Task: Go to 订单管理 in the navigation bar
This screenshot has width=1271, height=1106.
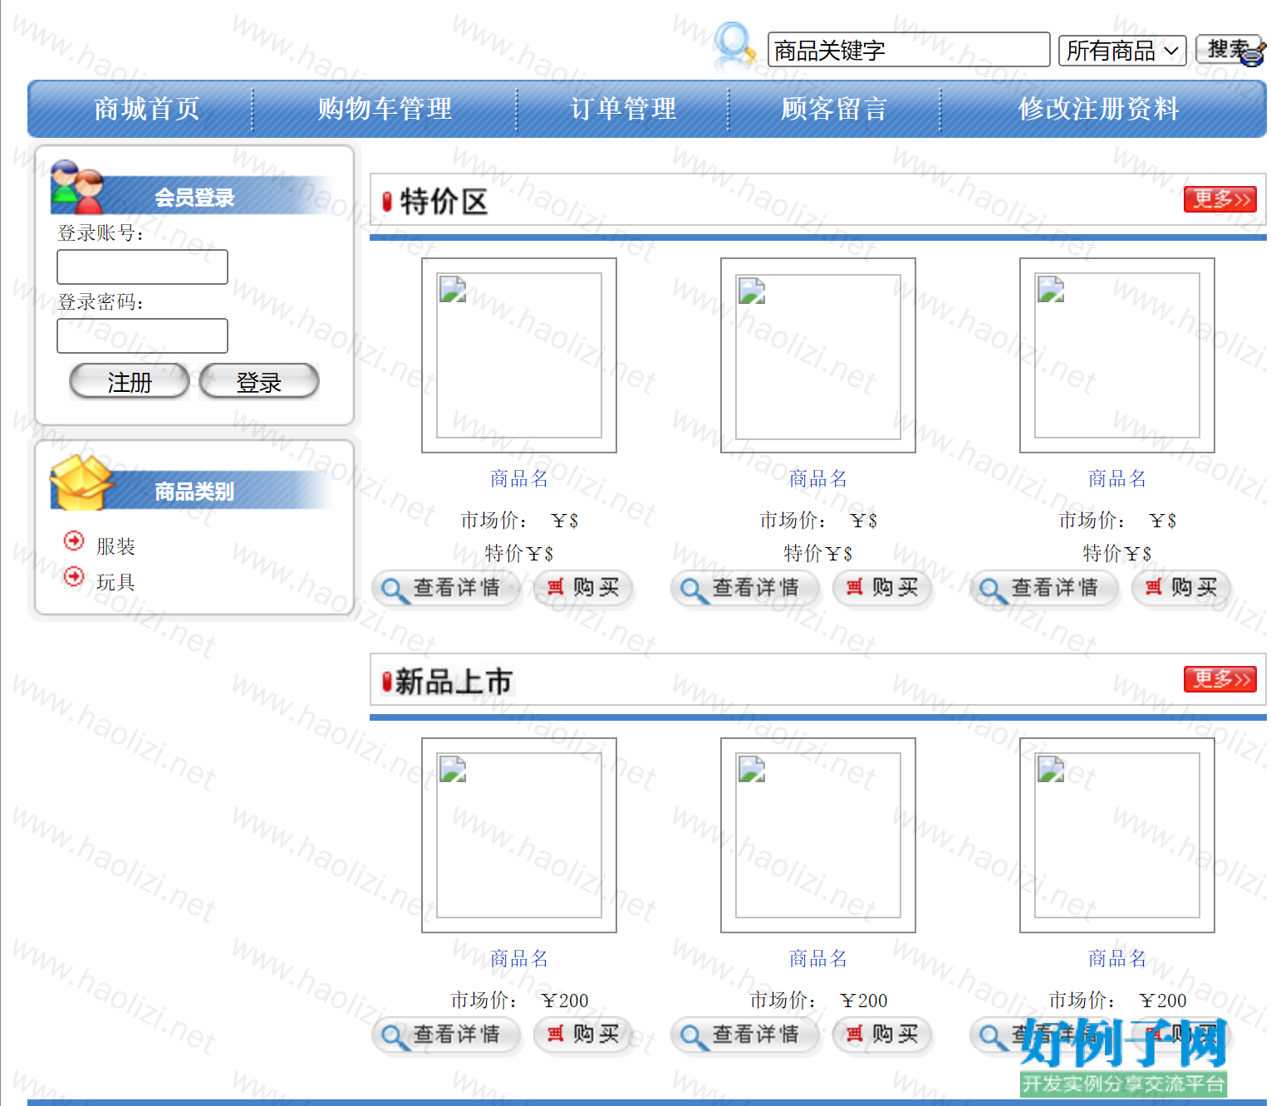Action: [623, 109]
